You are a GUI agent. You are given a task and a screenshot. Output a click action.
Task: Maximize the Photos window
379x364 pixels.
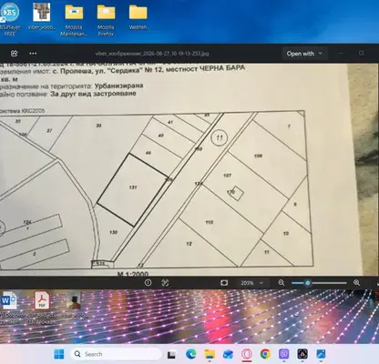pyautogui.click(x=361, y=54)
